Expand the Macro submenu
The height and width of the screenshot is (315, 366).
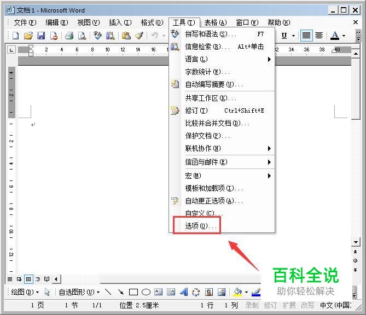point(222,176)
